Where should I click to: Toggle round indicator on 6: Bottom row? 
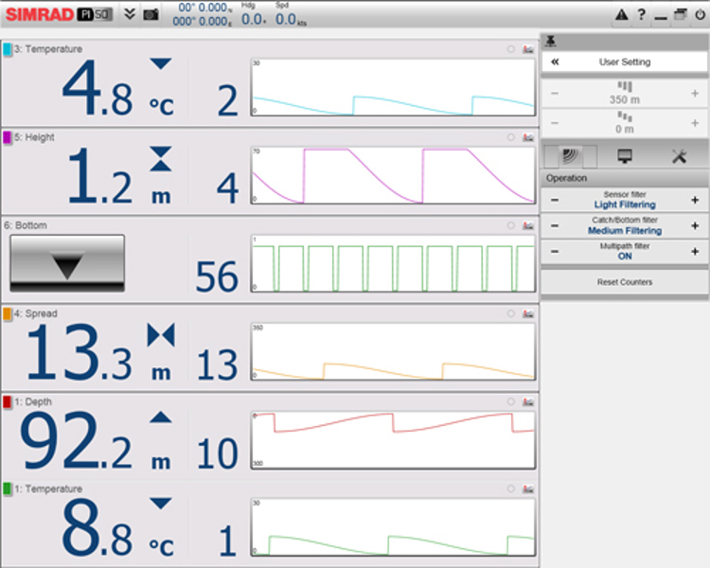pyautogui.click(x=511, y=225)
